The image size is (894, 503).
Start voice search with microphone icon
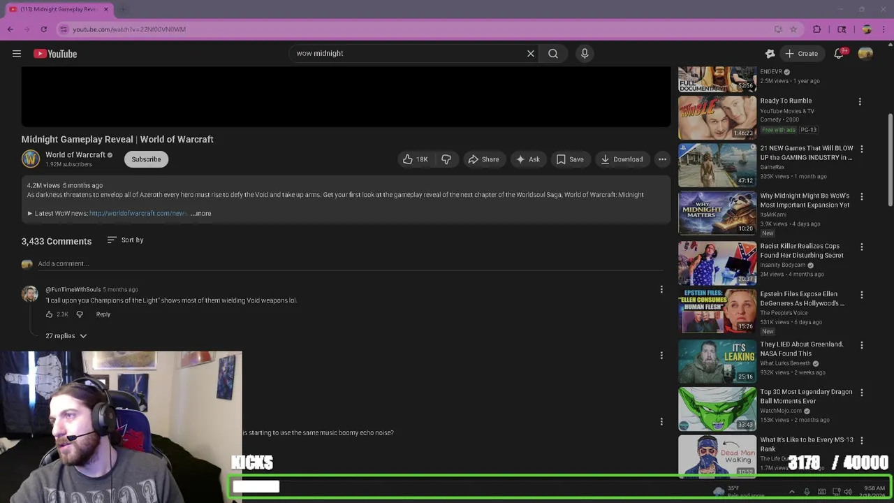click(x=585, y=53)
